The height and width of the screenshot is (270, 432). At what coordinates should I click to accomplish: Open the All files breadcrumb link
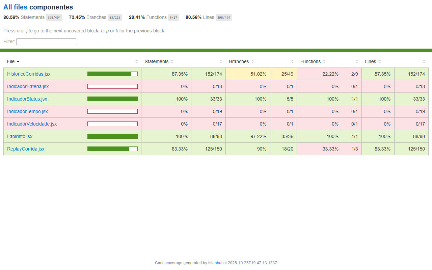point(15,7)
